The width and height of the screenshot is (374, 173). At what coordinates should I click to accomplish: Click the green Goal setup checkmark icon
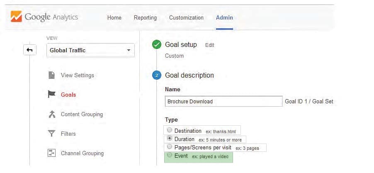click(157, 45)
